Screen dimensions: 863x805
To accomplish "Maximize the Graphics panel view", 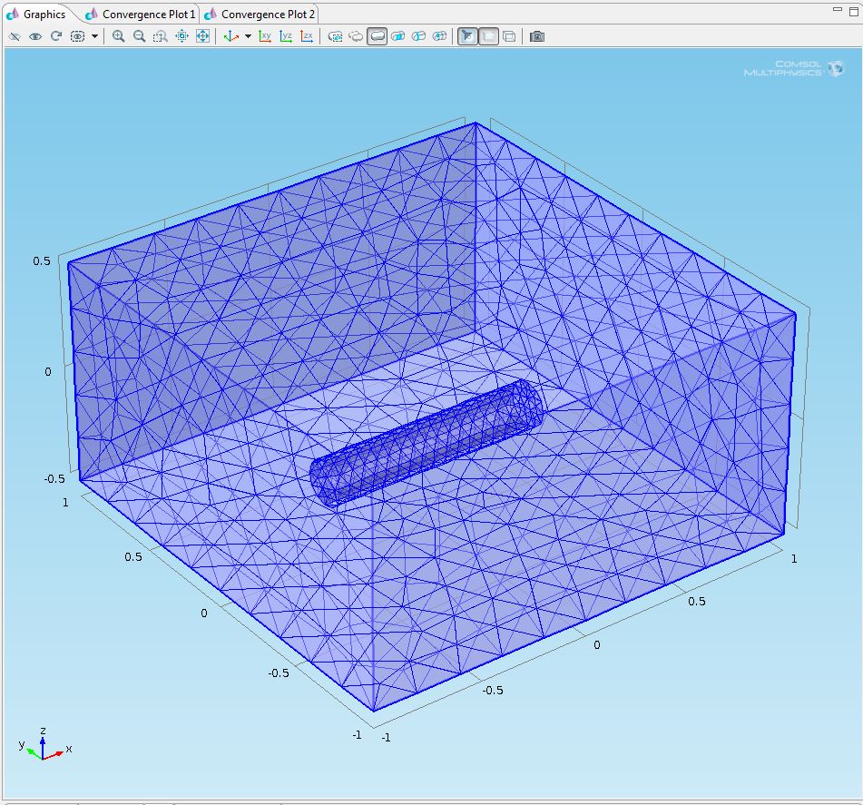I will click(x=852, y=10).
